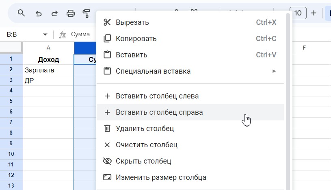Click the redo arrow icon

tap(54, 13)
